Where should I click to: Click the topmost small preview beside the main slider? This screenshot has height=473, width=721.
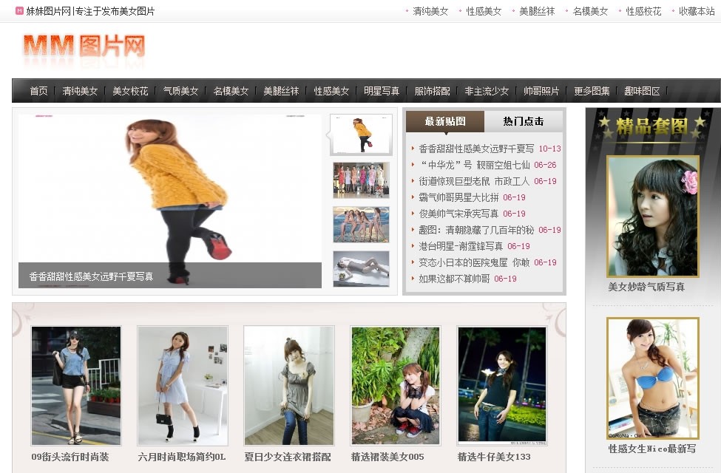coord(361,135)
